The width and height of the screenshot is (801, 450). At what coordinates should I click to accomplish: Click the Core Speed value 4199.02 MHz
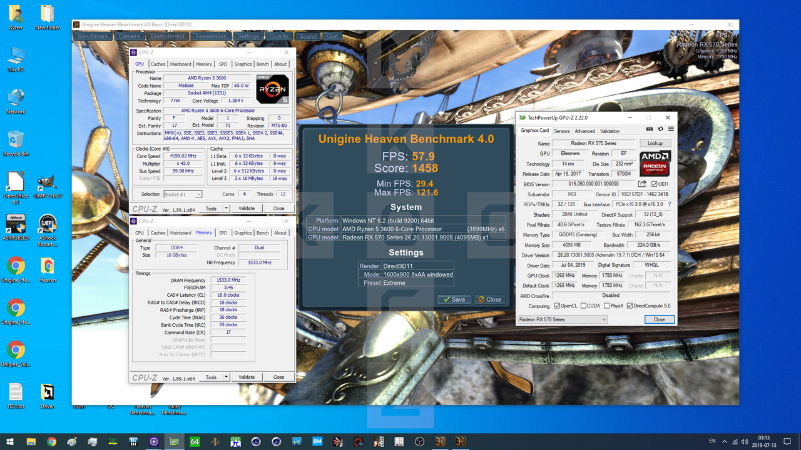[x=183, y=156]
